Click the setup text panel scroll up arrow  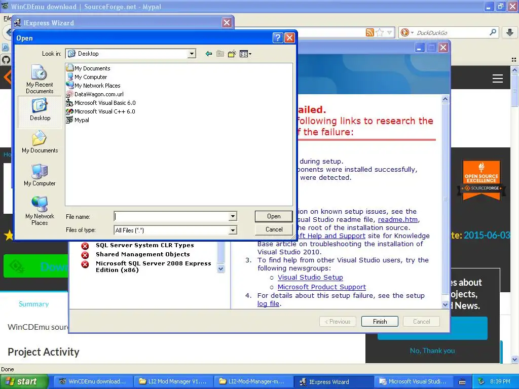coord(445,99)
